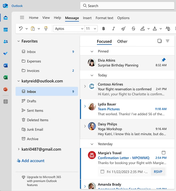The image size is (176, 191).
Task: Open the Invoices folder
Action: click(x=47, y=71)
